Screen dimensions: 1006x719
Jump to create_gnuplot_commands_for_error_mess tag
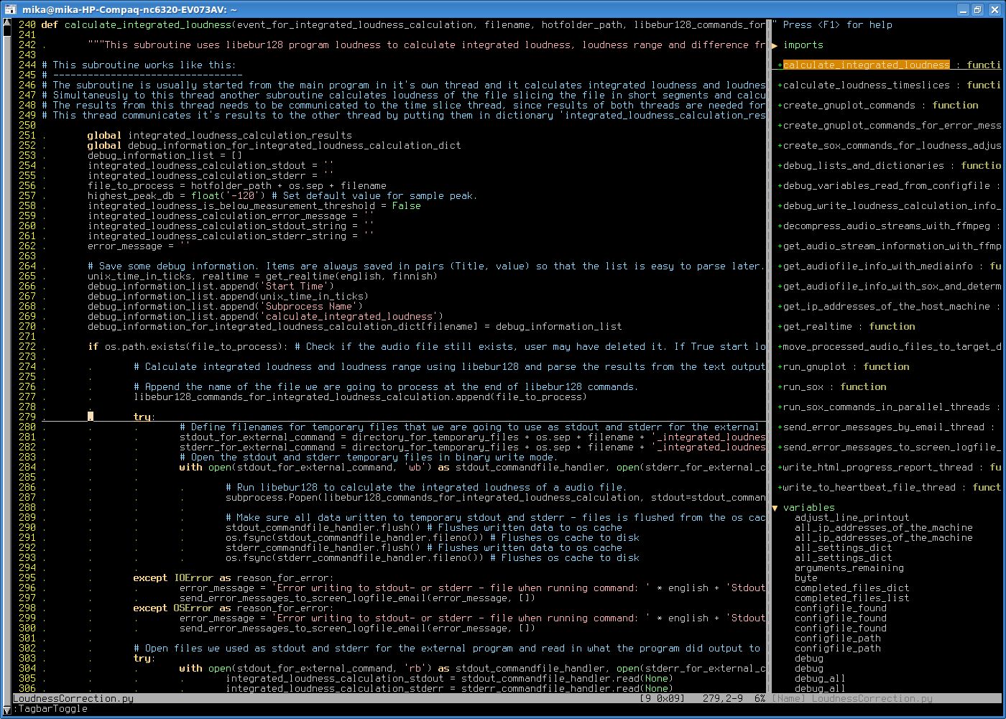tap(892, 126)
